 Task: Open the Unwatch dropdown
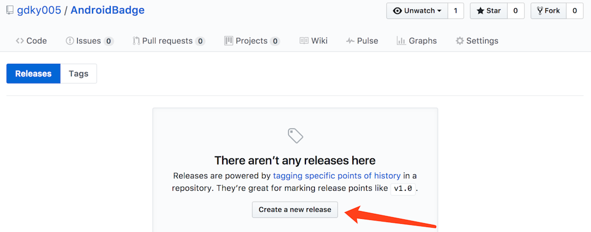(417, 11)
